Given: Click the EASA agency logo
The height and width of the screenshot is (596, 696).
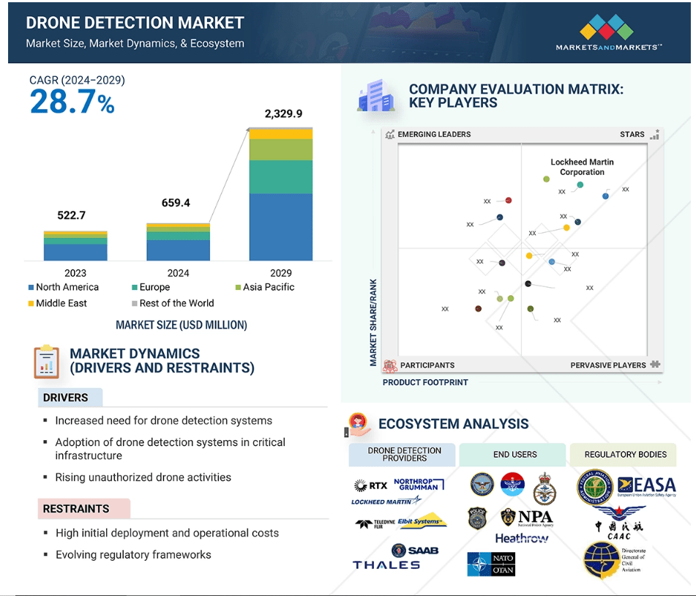Looking at the screenshot, I should [x=646, y=486].
